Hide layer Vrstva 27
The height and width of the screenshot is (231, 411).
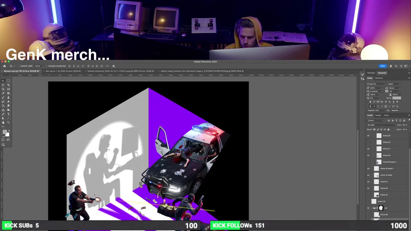[368, 149]
